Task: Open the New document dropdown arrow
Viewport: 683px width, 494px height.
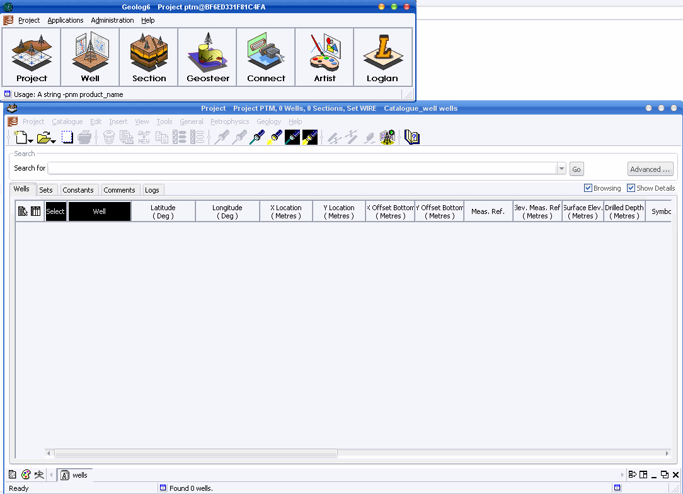Action: tap(30, 142)
